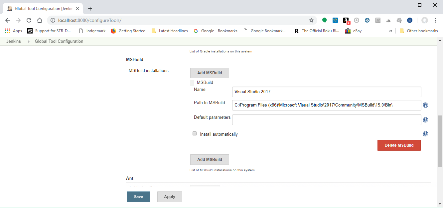Open the eBay bookmark
The width and height of the screenshot is (443, 215).
click(353, 31)
